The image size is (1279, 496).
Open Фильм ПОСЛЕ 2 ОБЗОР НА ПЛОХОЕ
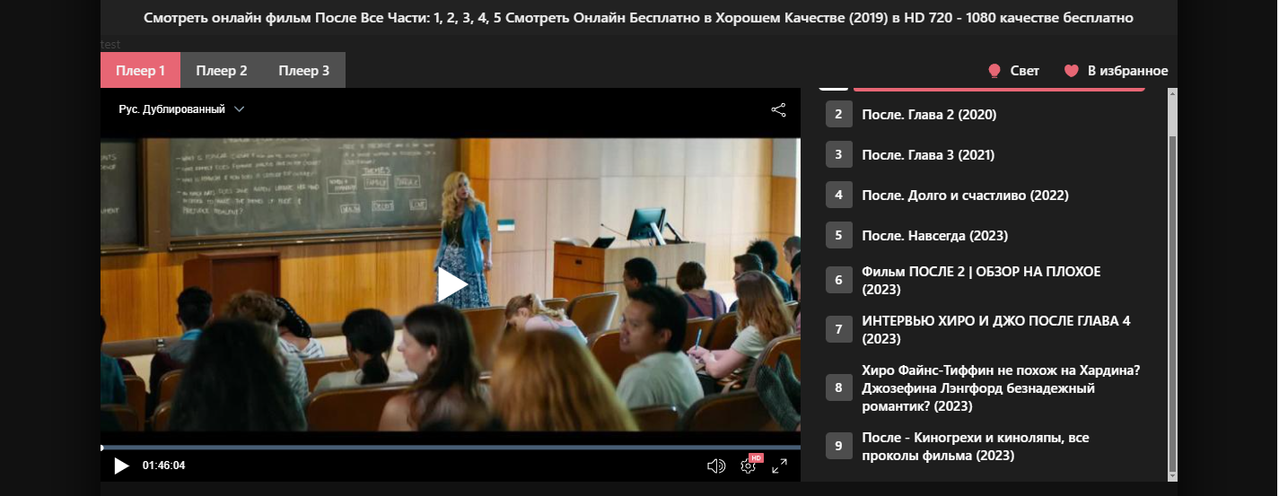[x=981, y=281]
